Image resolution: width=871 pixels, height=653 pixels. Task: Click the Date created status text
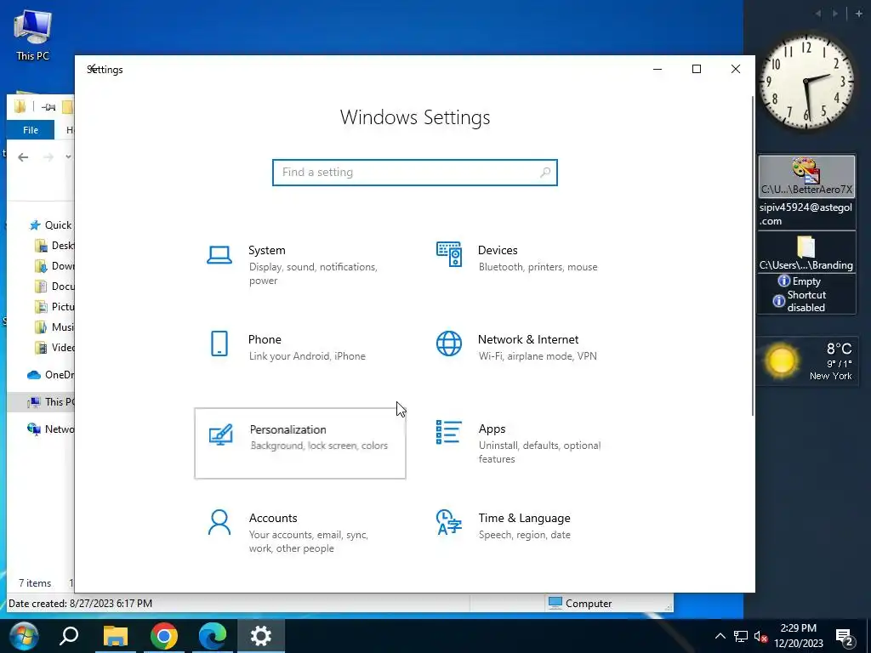(x=81, y=604)
